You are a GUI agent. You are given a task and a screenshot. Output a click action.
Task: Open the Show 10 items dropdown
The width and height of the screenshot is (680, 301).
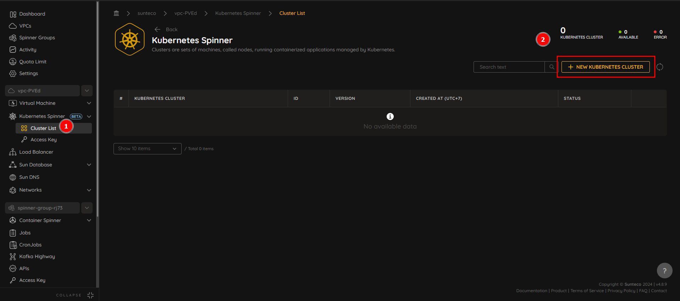148,149
